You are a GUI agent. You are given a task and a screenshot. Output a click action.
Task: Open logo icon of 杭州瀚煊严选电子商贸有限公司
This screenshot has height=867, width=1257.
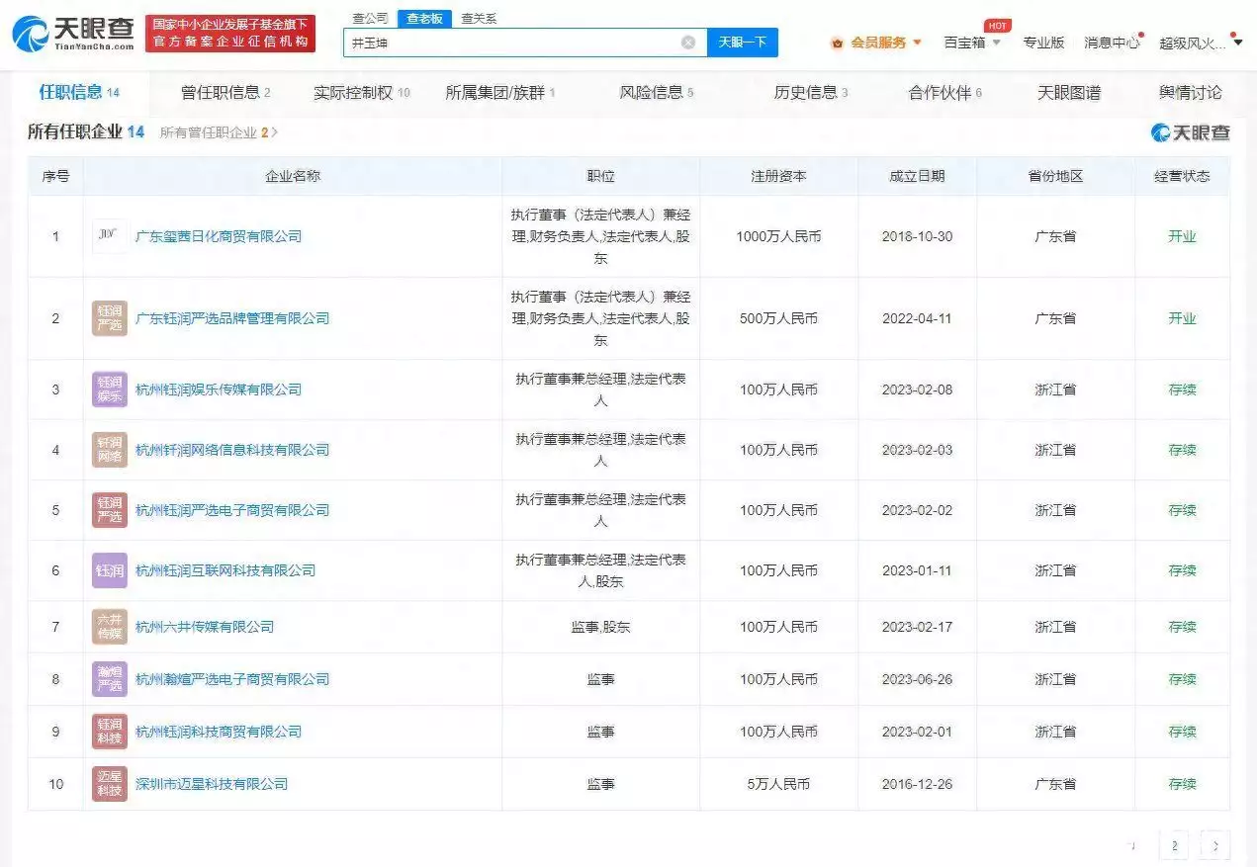tap(110, 679)
